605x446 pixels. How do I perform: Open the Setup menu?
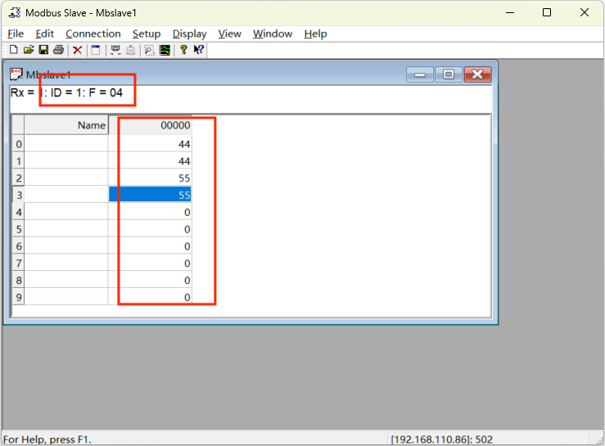tap(147, 34)
